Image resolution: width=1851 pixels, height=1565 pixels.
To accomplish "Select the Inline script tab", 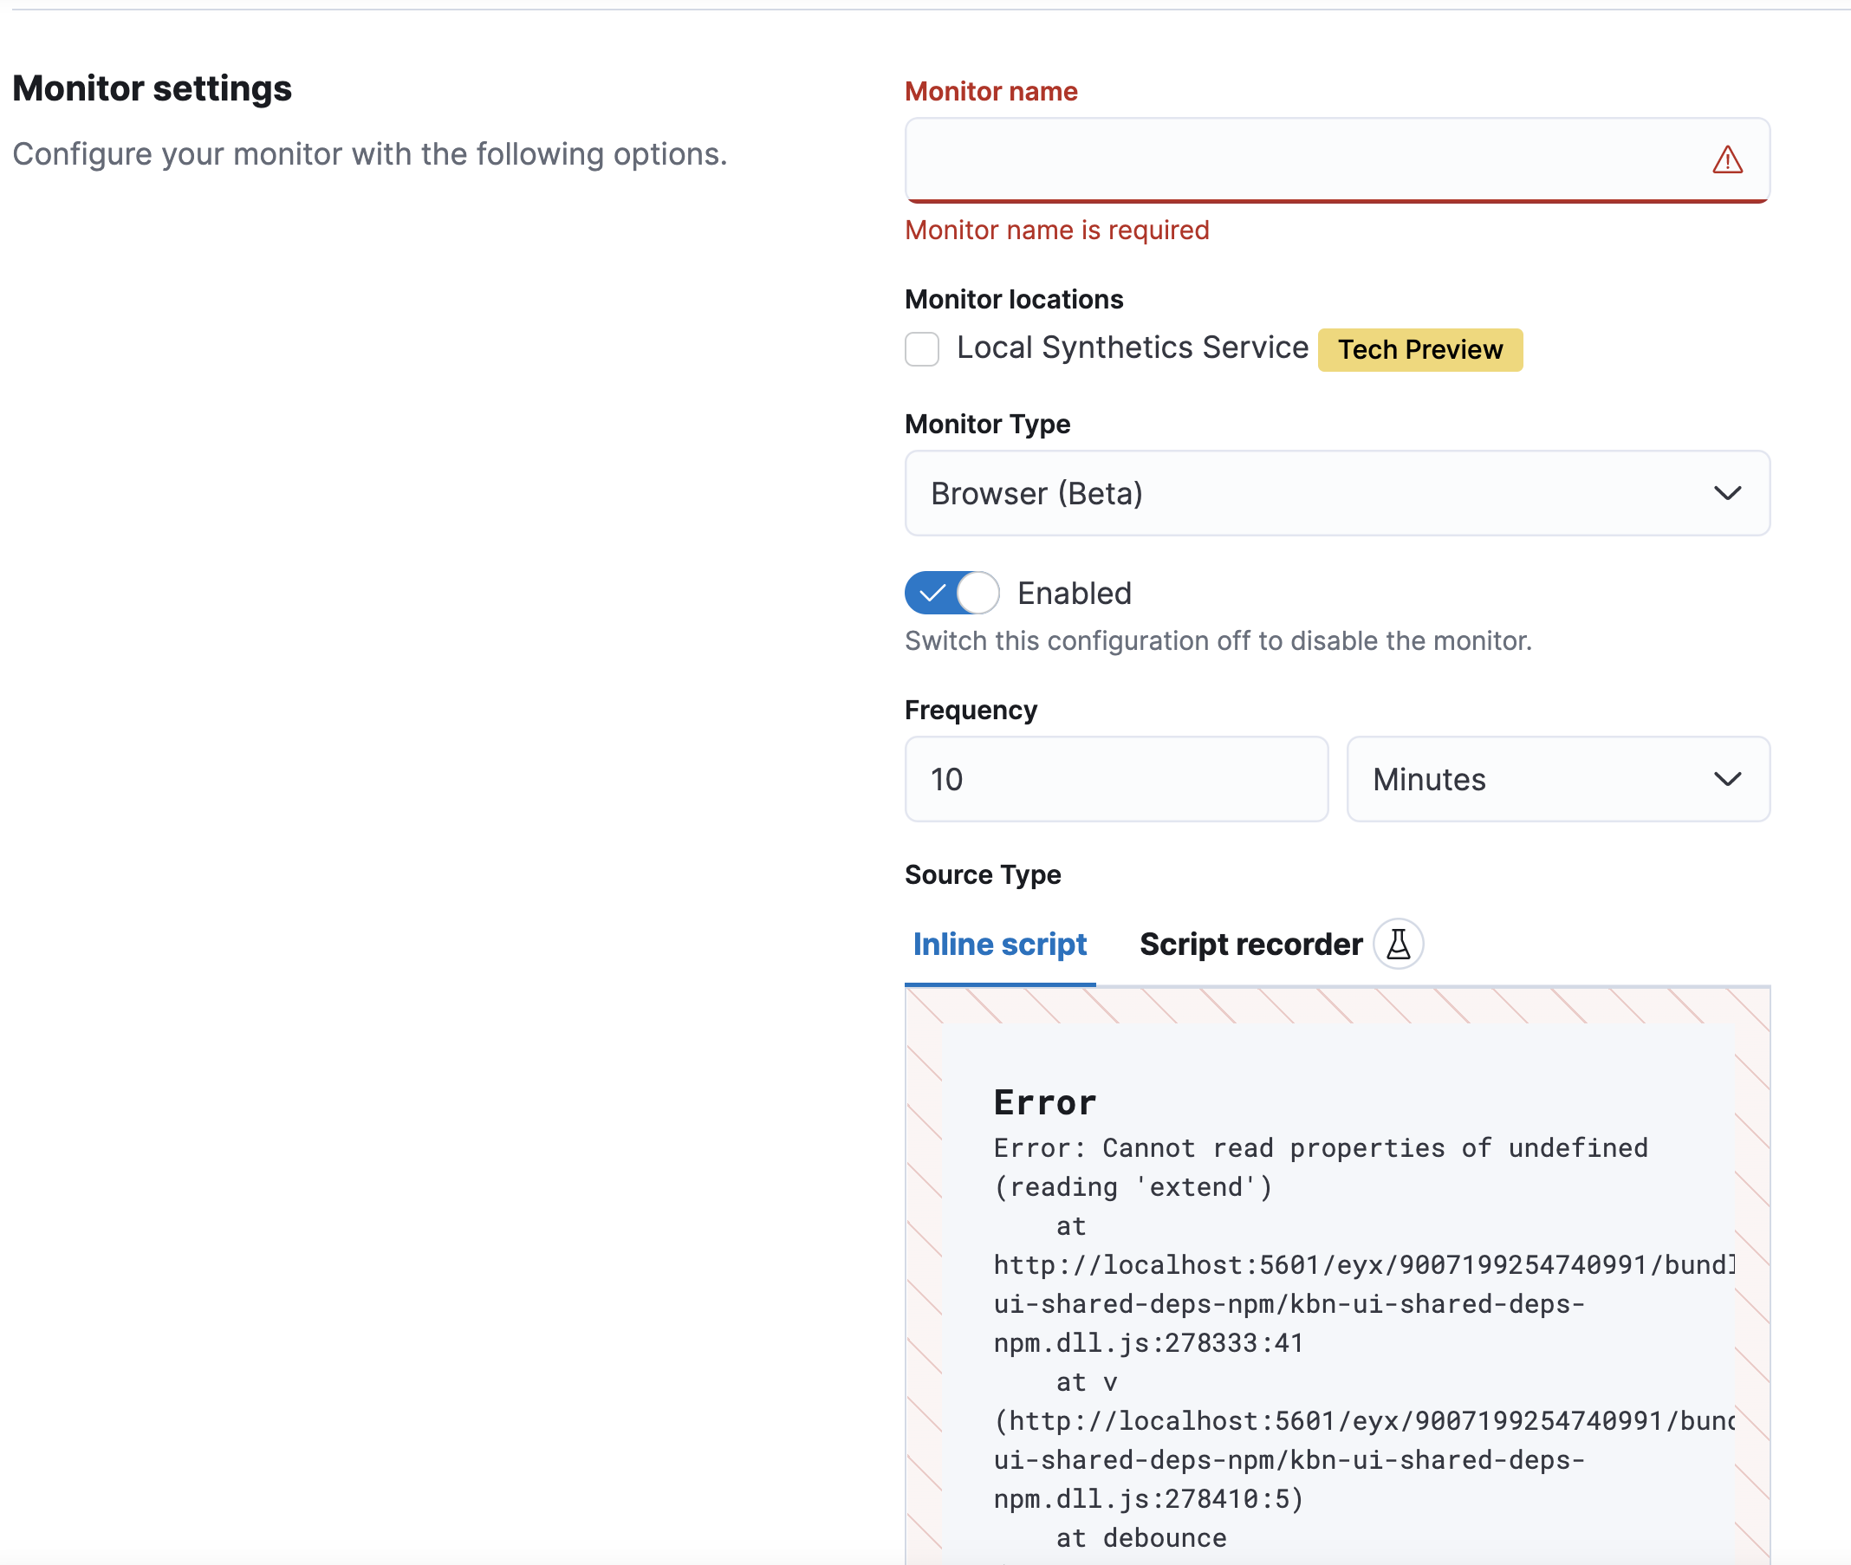I will (x=1000, y=943).
